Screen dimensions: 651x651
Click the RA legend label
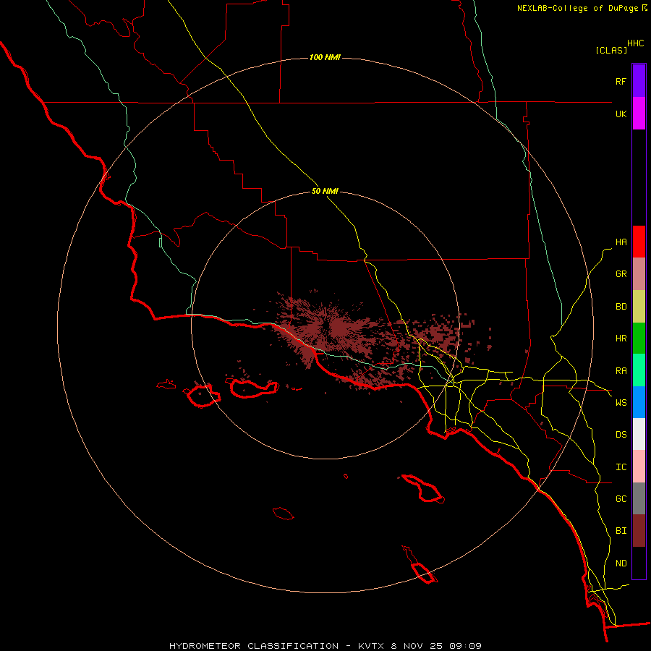pos(621,371)
